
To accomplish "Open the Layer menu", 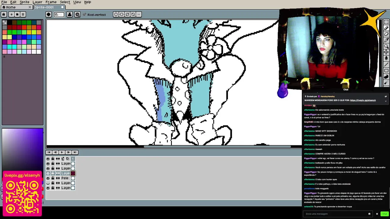I will [37, 2].
